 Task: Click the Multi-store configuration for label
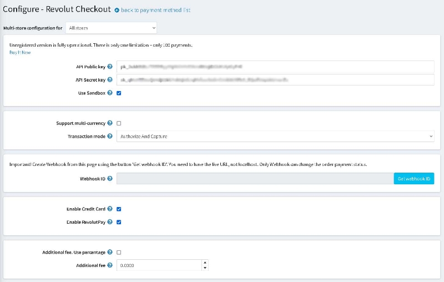33,28
